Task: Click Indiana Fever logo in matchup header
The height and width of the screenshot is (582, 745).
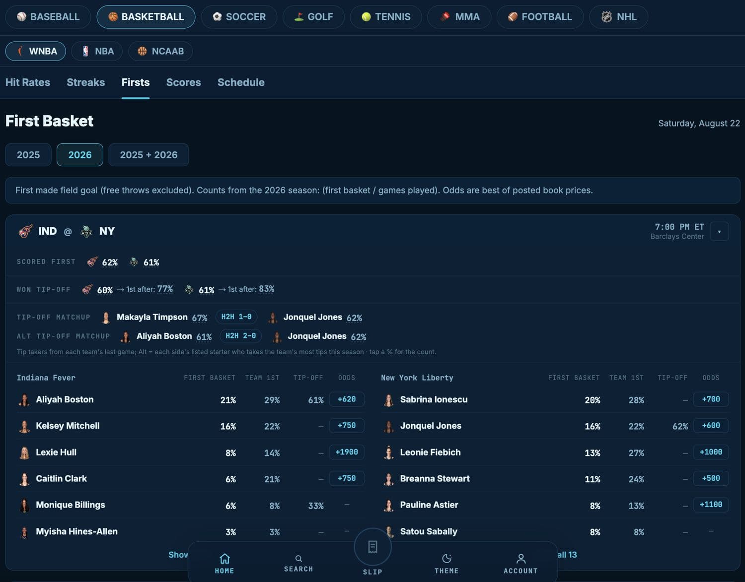Action: click(25, 231)
